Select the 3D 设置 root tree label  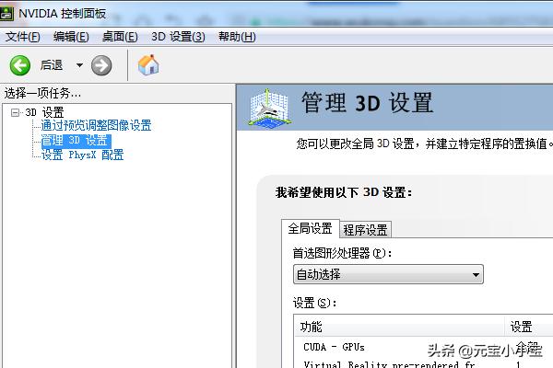44,112
